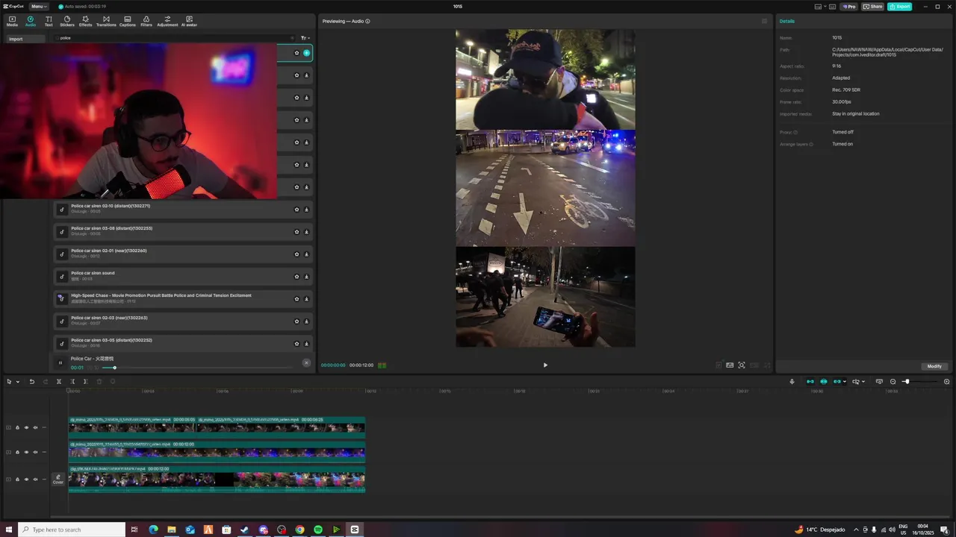Open the Media tab

(x=12, y=21)
